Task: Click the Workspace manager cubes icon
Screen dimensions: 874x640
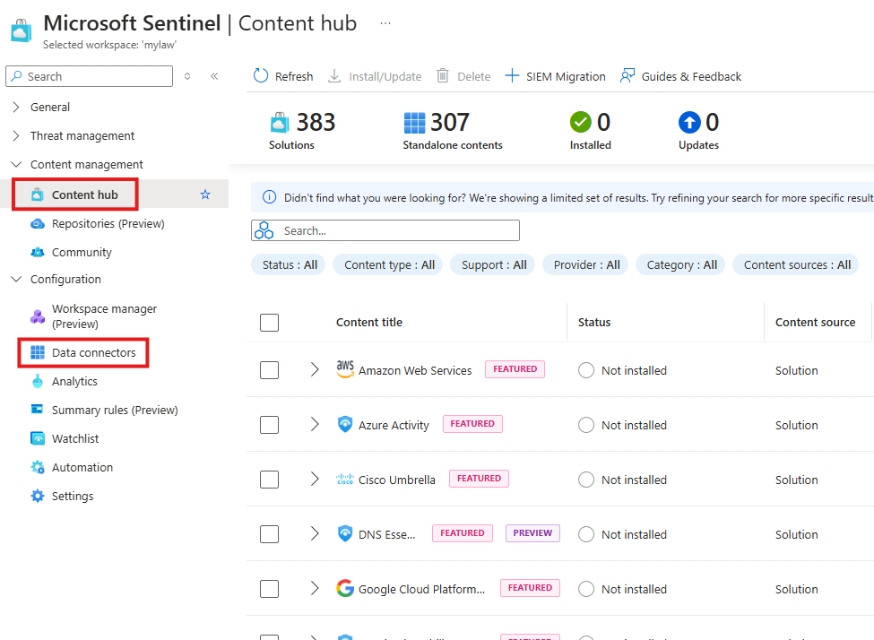Action: [x=38, y=316]
